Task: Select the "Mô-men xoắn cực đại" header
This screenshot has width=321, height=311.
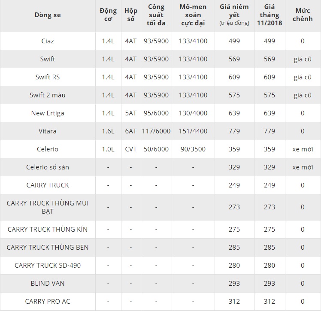Action: pos(193,15)
